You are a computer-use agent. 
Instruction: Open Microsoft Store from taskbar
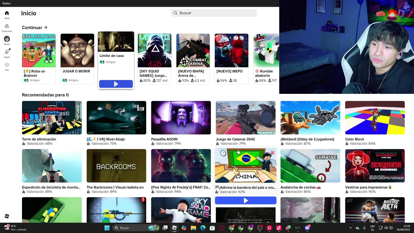click(x=212, y=228)
